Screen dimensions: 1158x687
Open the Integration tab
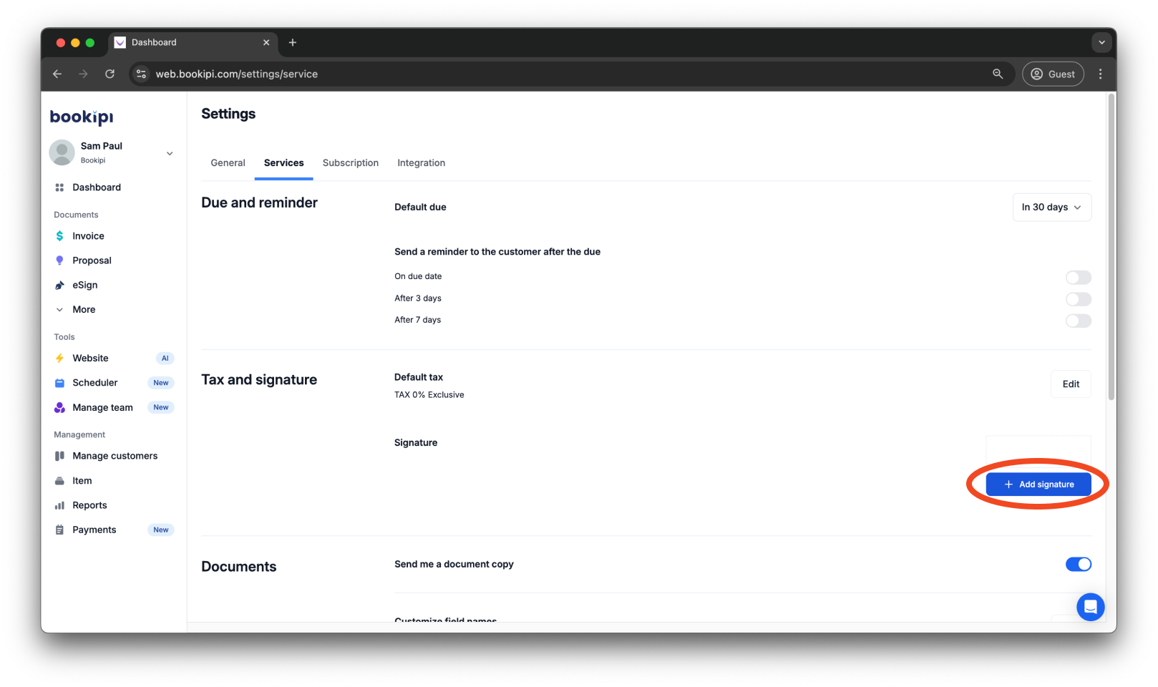point(421,162)
